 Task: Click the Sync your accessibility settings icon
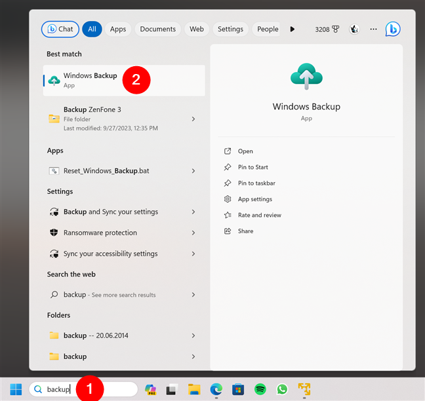click(x=54, y=254)
